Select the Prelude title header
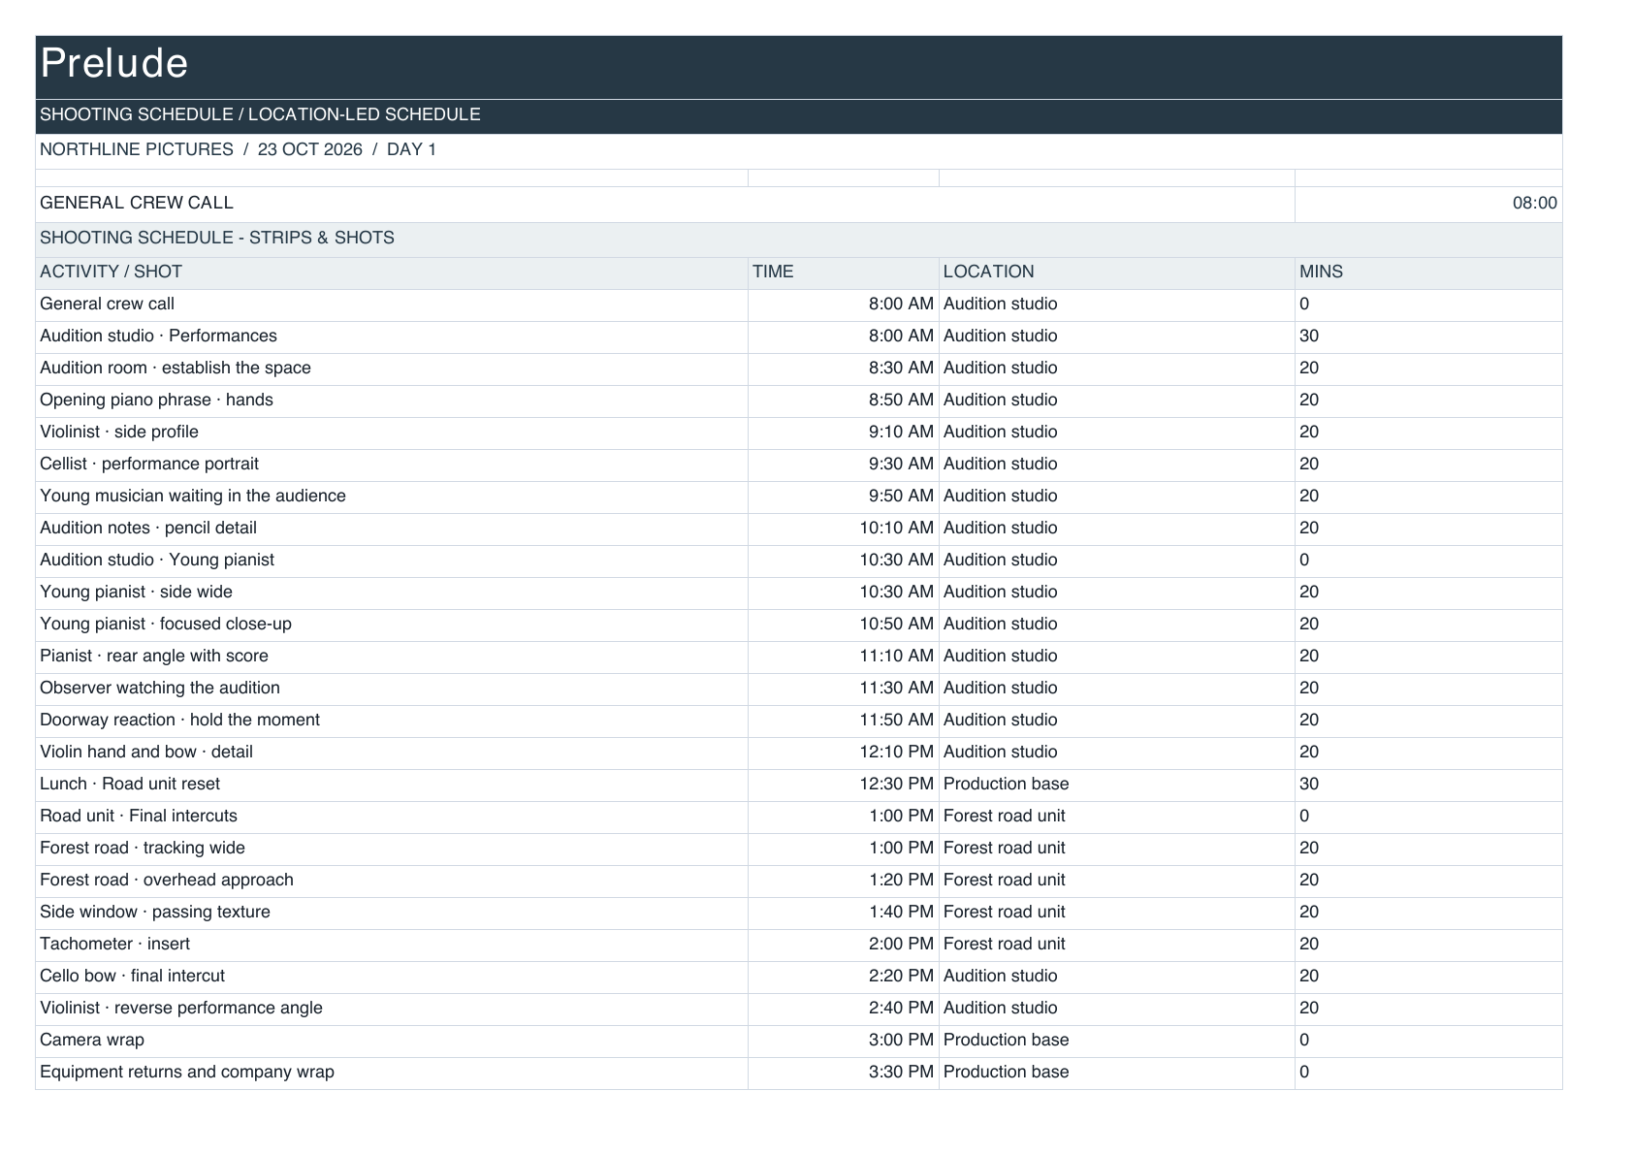Image resolution: width=1633 pixels, height=1155 pixels. coord(798,67)
